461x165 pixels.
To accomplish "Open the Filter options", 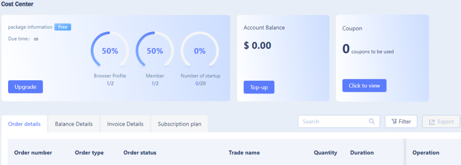I will pyautogui.click(x=401, y=122).
